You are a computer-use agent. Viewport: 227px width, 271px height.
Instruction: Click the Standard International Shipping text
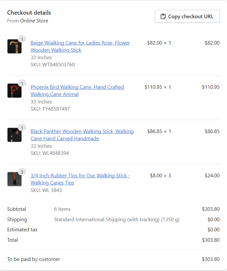coord(117,220)
